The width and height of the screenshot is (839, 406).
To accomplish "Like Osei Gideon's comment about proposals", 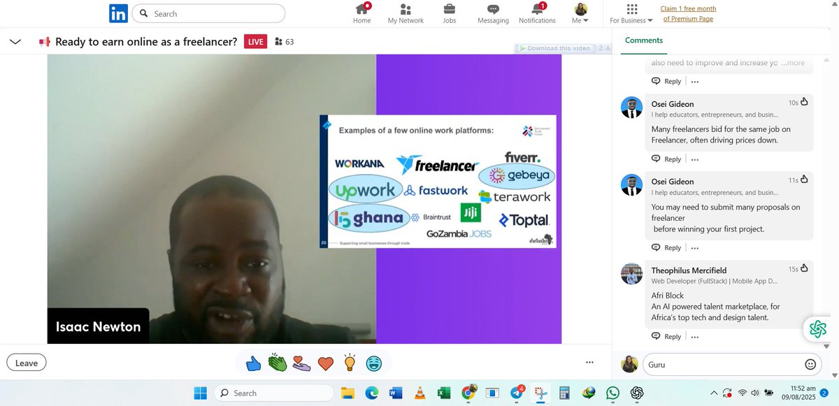I will tap(804, 180).
